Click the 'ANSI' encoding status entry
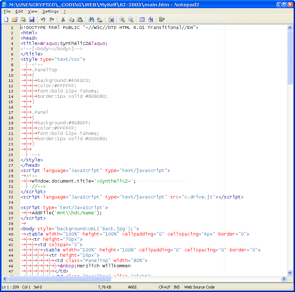The width and height of the screenshot is (295, 292). pyautogui.click(x=132, y=287)
